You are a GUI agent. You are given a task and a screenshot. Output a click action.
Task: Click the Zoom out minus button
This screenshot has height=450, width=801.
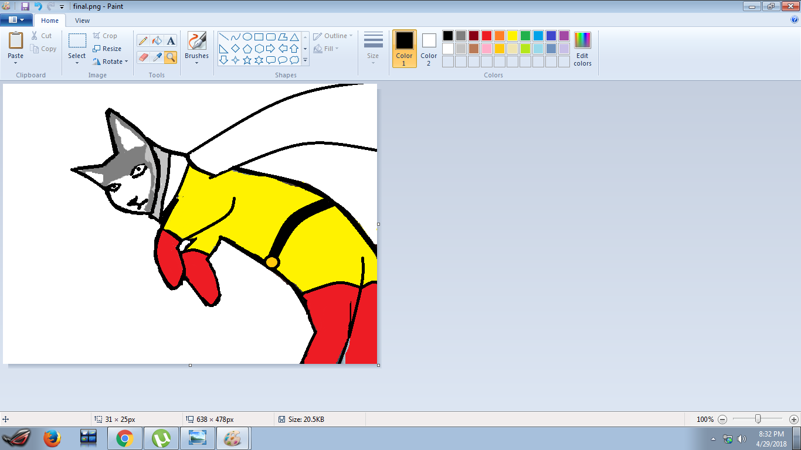[722, 420]
